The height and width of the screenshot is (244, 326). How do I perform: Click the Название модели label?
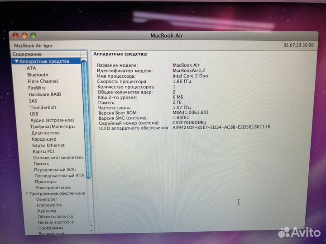[117, 66]
